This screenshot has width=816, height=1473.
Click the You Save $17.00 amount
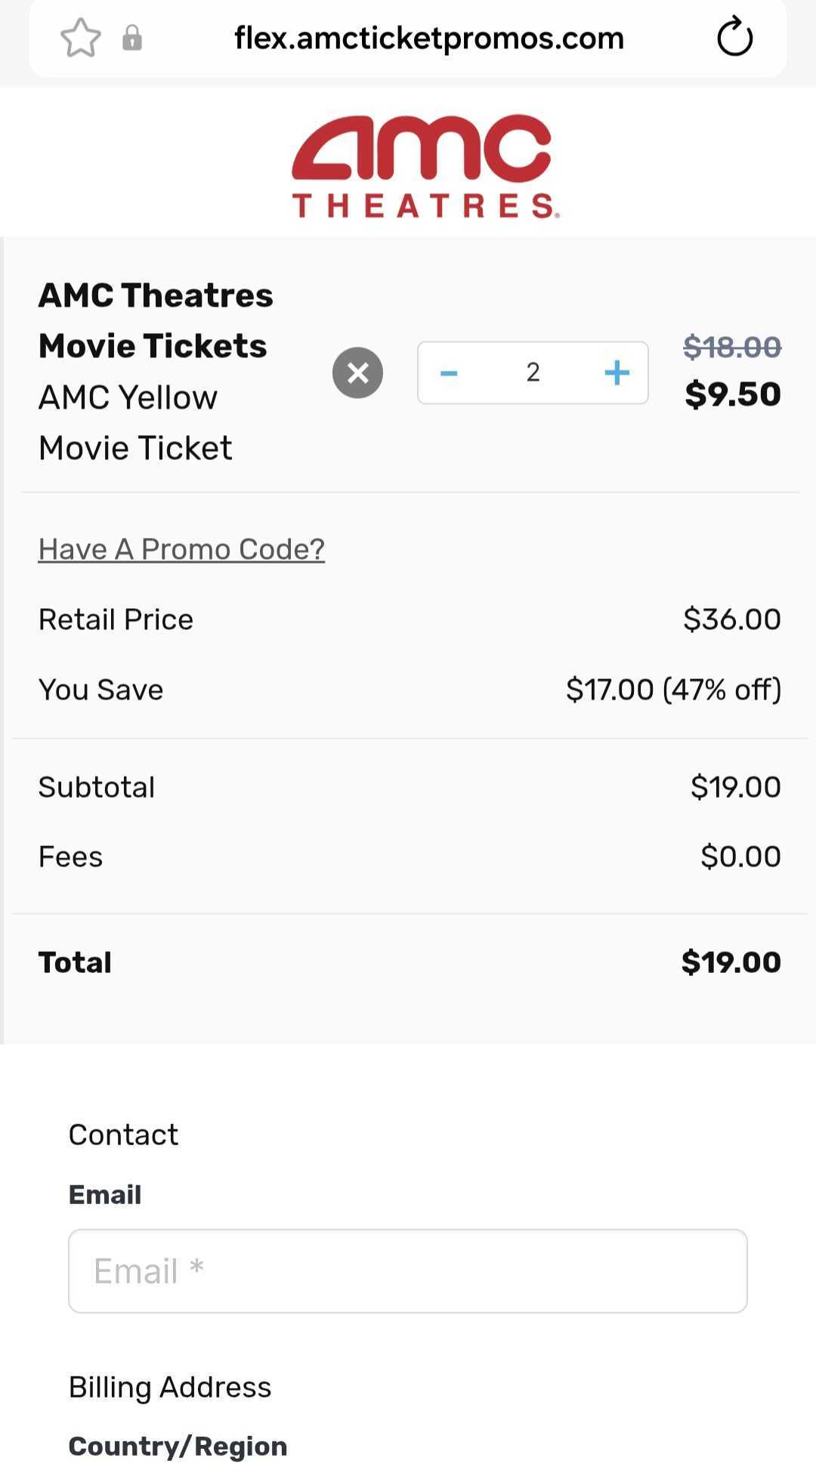[x=673, y=690]
